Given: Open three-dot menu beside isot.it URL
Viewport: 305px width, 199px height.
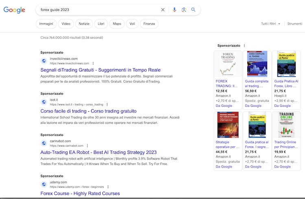Looking at the screenshot, I should [x=107, y=104].
